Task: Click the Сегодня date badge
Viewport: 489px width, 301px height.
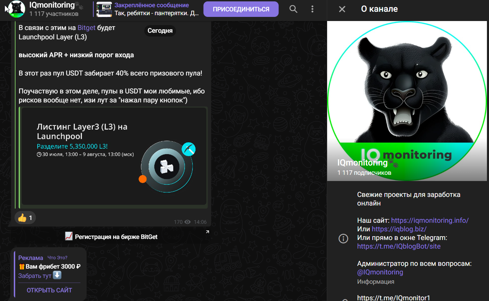Action: (x=160, y=31)
